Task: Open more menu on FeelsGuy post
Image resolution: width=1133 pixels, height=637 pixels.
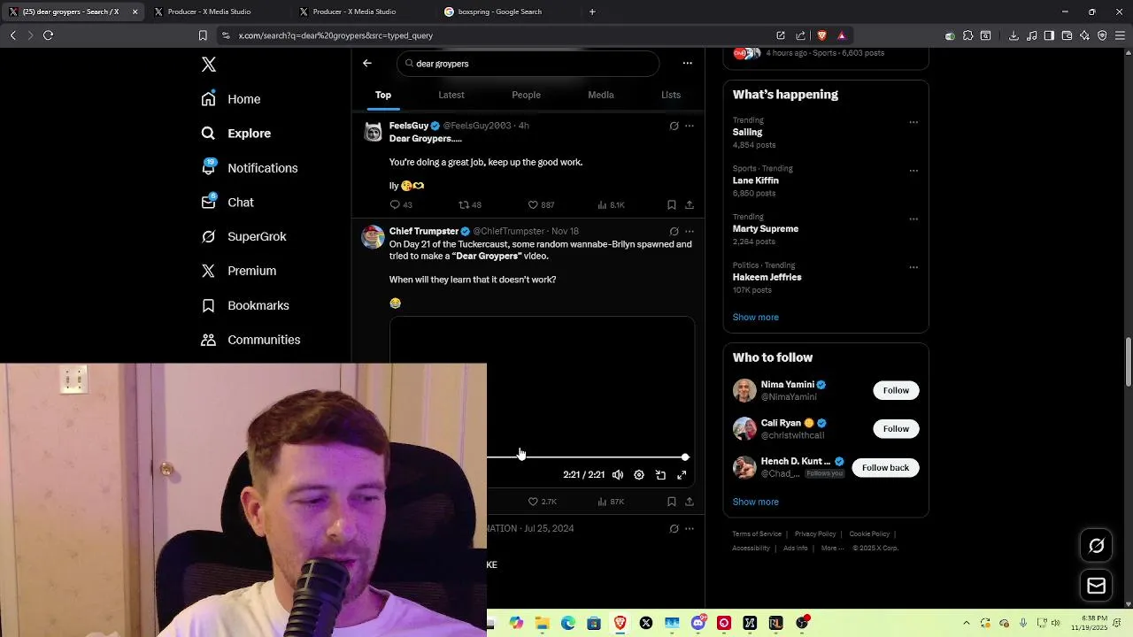Action: coord(690,126)
